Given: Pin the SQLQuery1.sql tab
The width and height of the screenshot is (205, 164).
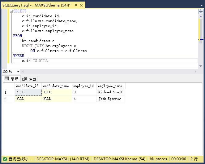Looking at the screenshot, I should (75, 5).
